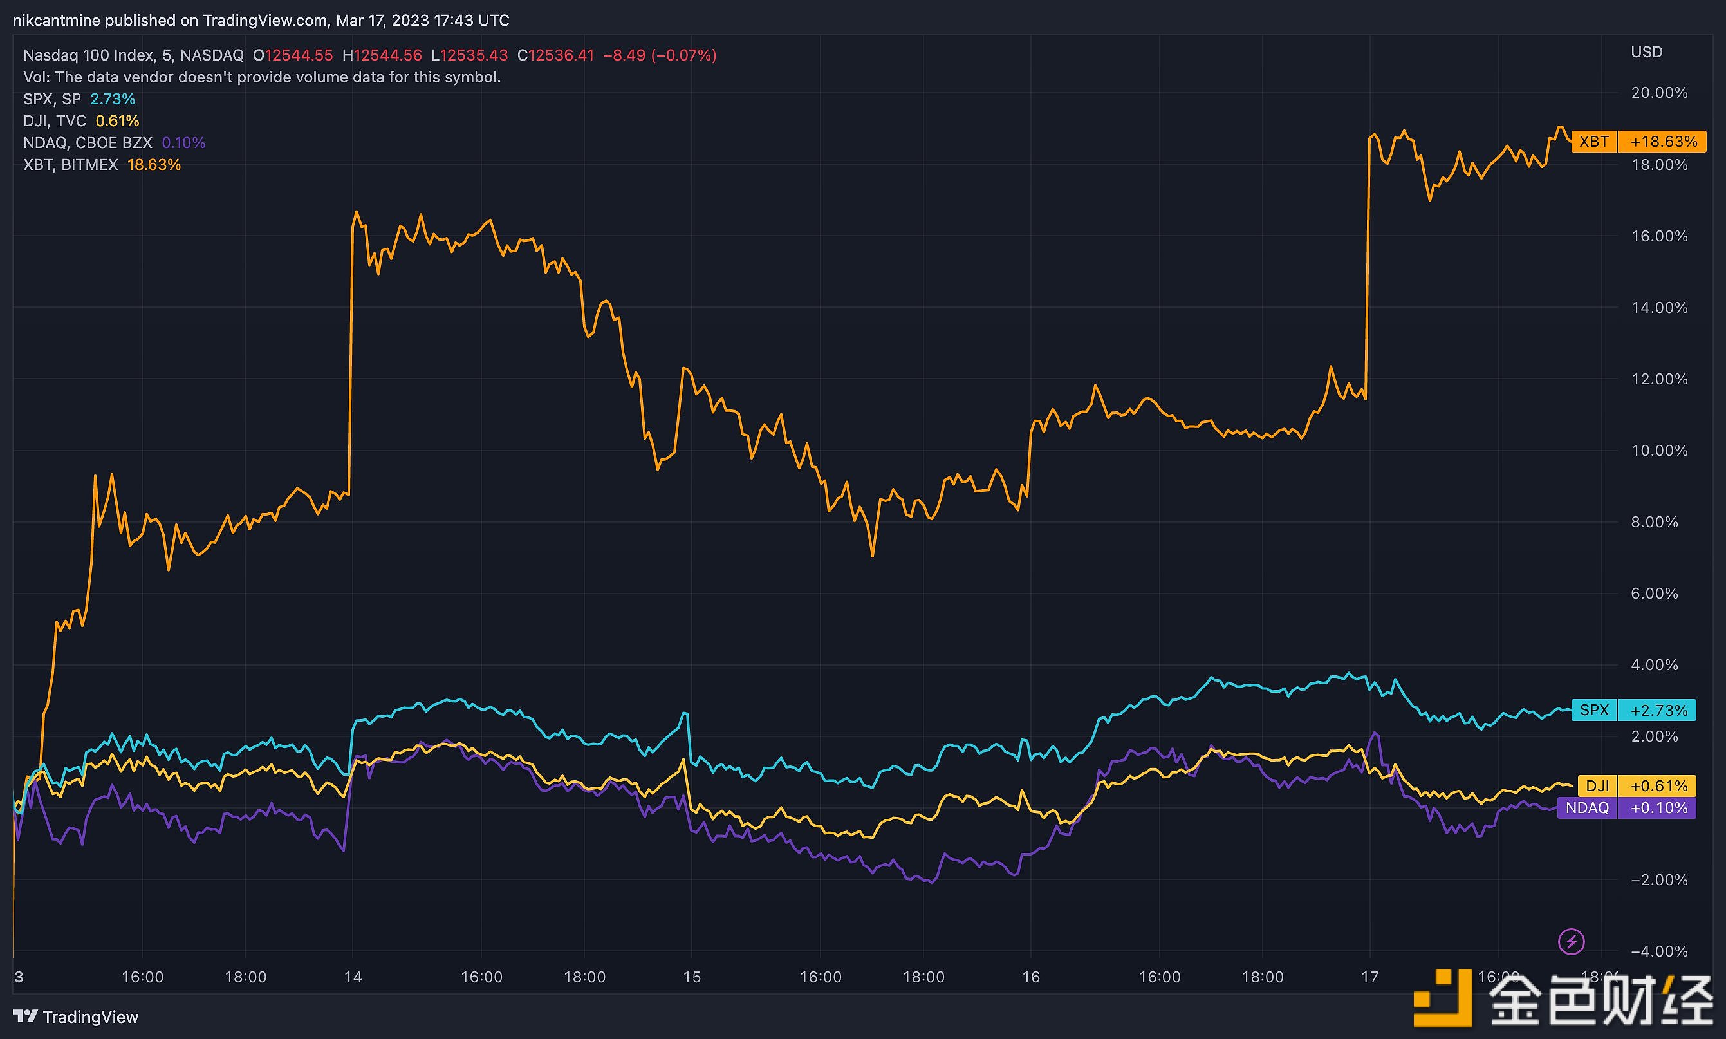Click the nikcantmine published on TradingView.com header

261,21
